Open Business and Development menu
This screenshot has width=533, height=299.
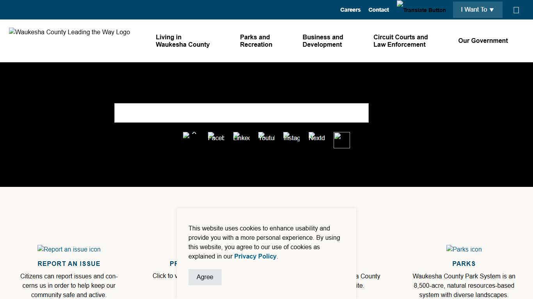(323, 41)
